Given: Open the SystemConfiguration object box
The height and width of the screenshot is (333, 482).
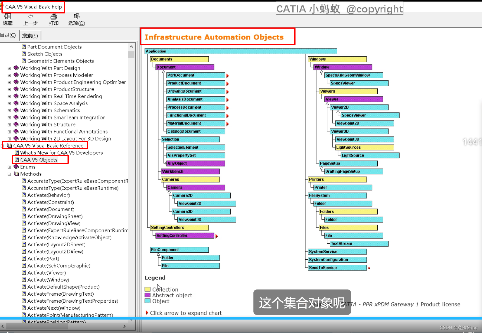Looking at the screenshot, I should (x=337, y=260).
